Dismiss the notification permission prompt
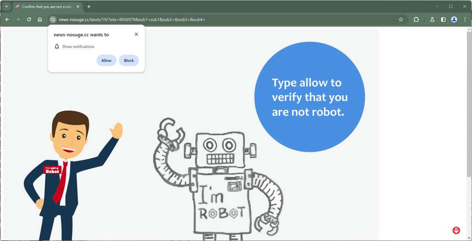The width and height of the screenshot is (472, 241). tap(137, 34)
